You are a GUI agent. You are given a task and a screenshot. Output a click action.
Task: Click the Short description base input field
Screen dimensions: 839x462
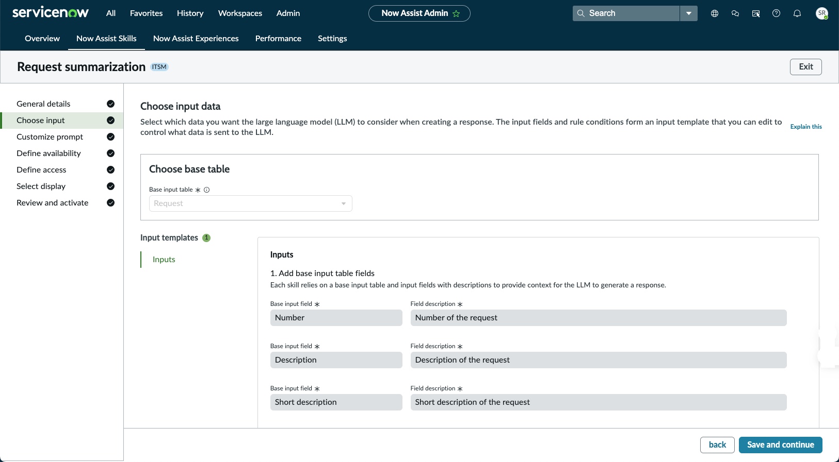pyautogui.click(x=336, y=402)
